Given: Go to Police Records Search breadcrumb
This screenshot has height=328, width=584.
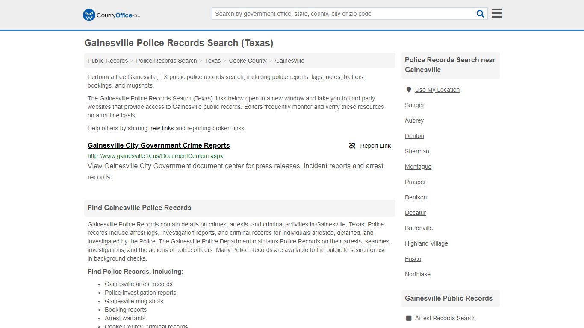Looking at the screenshot, I should 166,61.
